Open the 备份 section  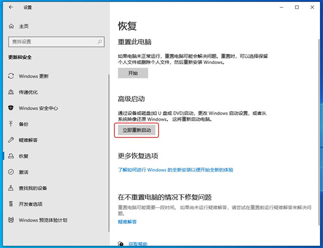coord(24,124)
